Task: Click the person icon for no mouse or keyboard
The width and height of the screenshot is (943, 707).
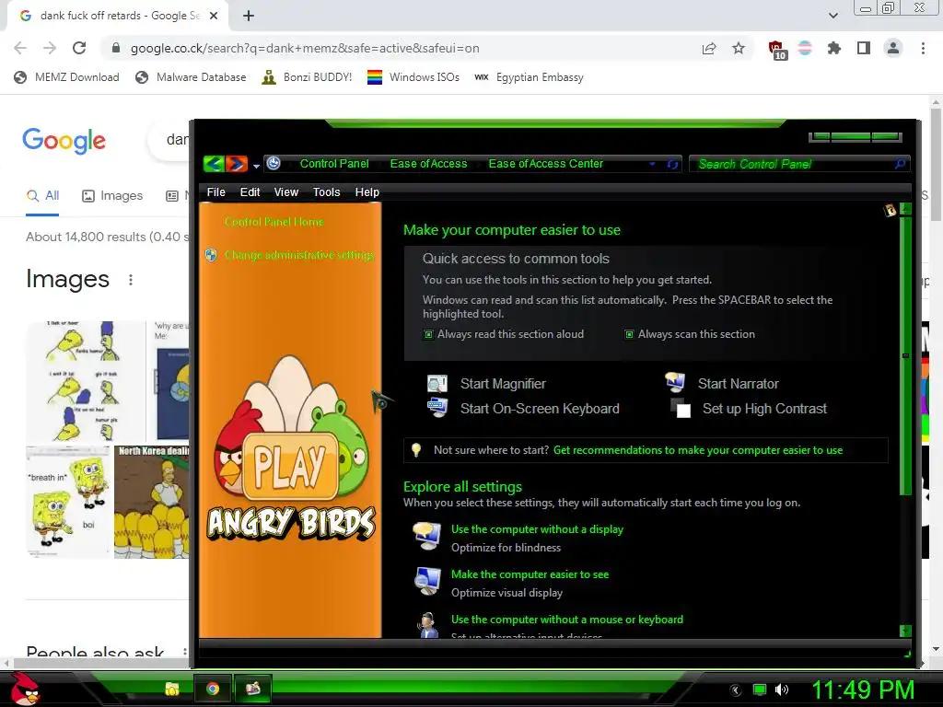Action: (x=427, y=625)
